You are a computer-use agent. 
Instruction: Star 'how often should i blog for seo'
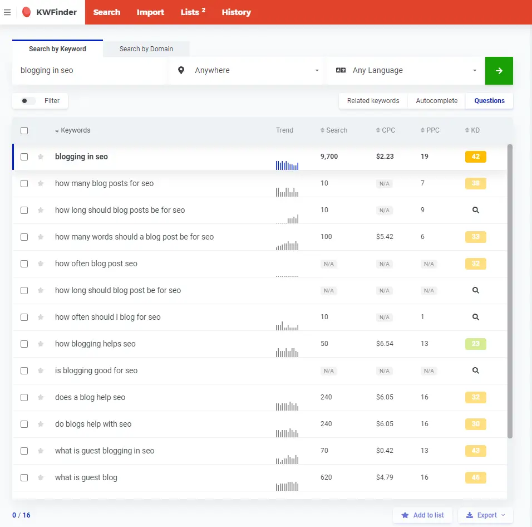tap(41, 317)
